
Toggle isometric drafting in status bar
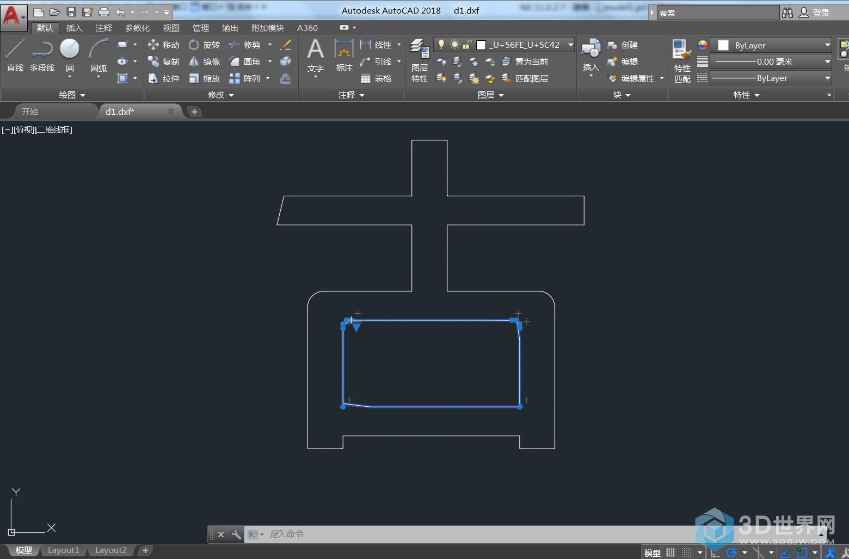click(758, 552)
